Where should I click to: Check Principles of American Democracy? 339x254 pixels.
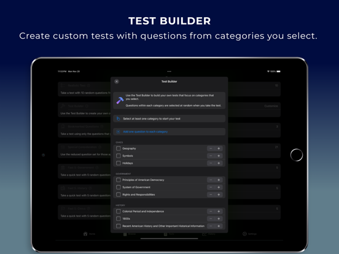119,180
